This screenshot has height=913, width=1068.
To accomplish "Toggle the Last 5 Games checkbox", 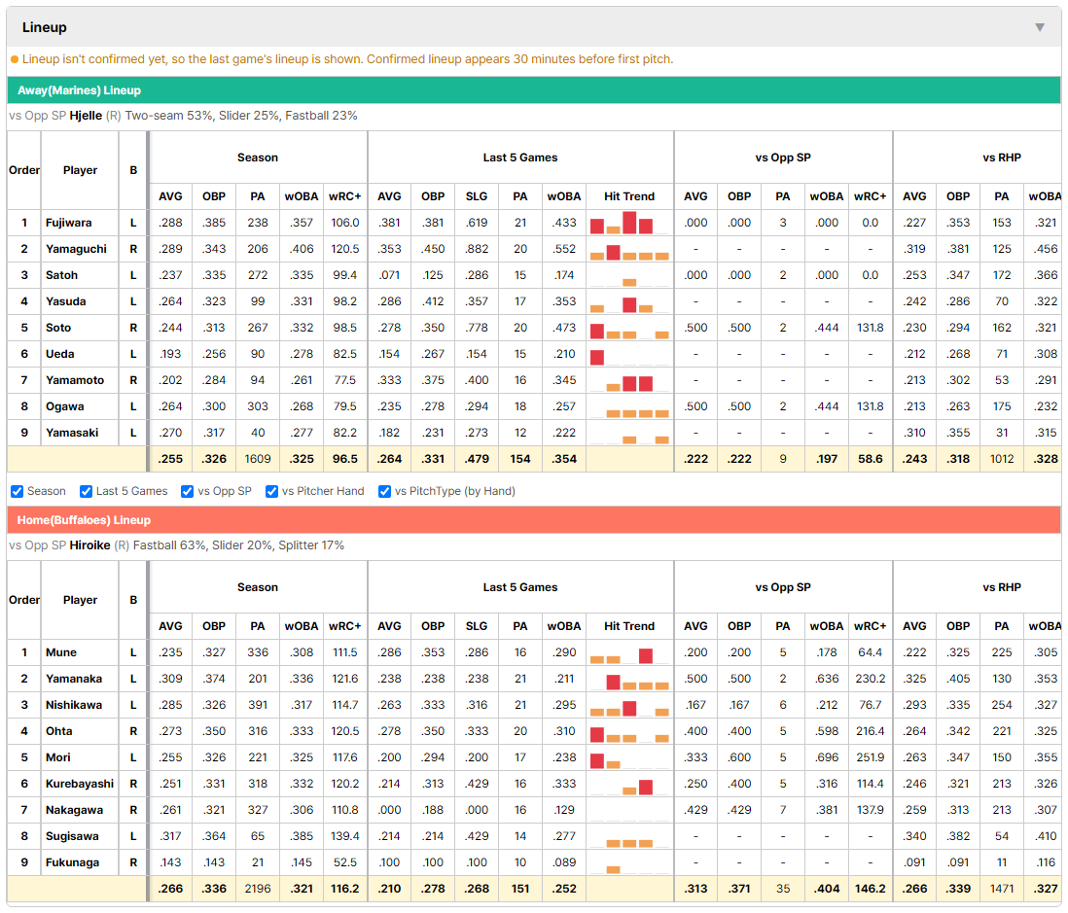I will (x=86, y=492).
